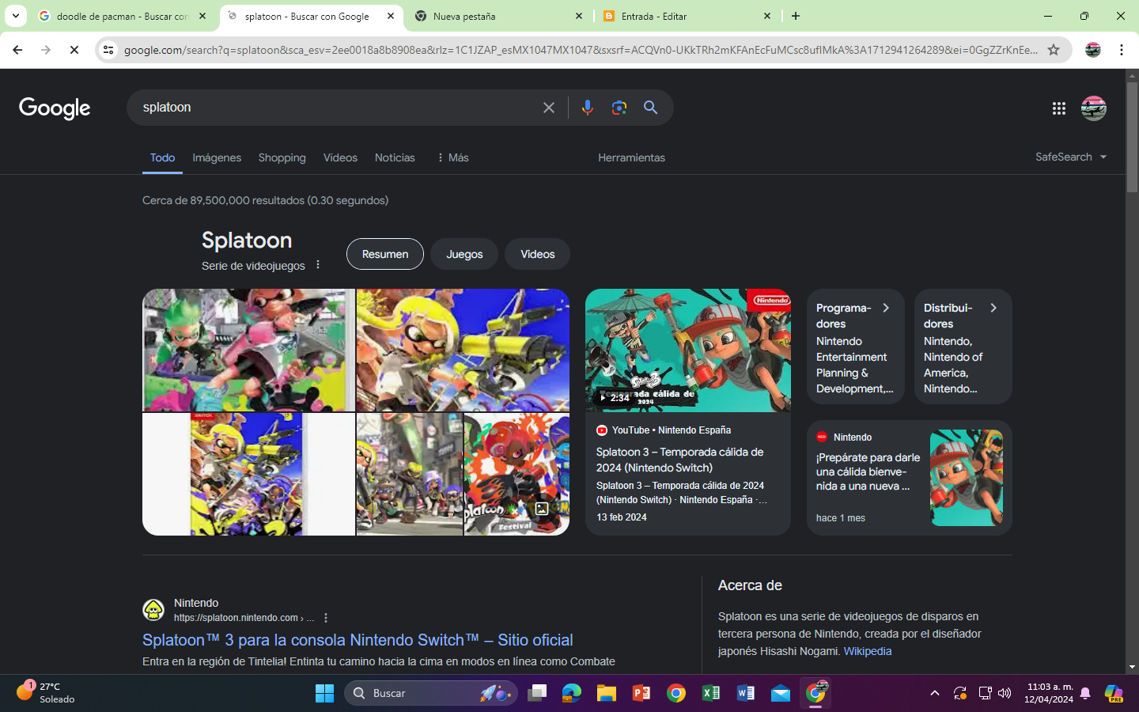Open the Windows Start menu
Image resolution: width=1139 pixels, height=712 pixels.
[324, 693]
